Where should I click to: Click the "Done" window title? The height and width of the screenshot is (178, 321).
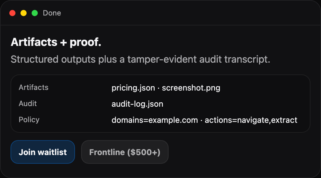pyautogui.click(x=52, y=13)
